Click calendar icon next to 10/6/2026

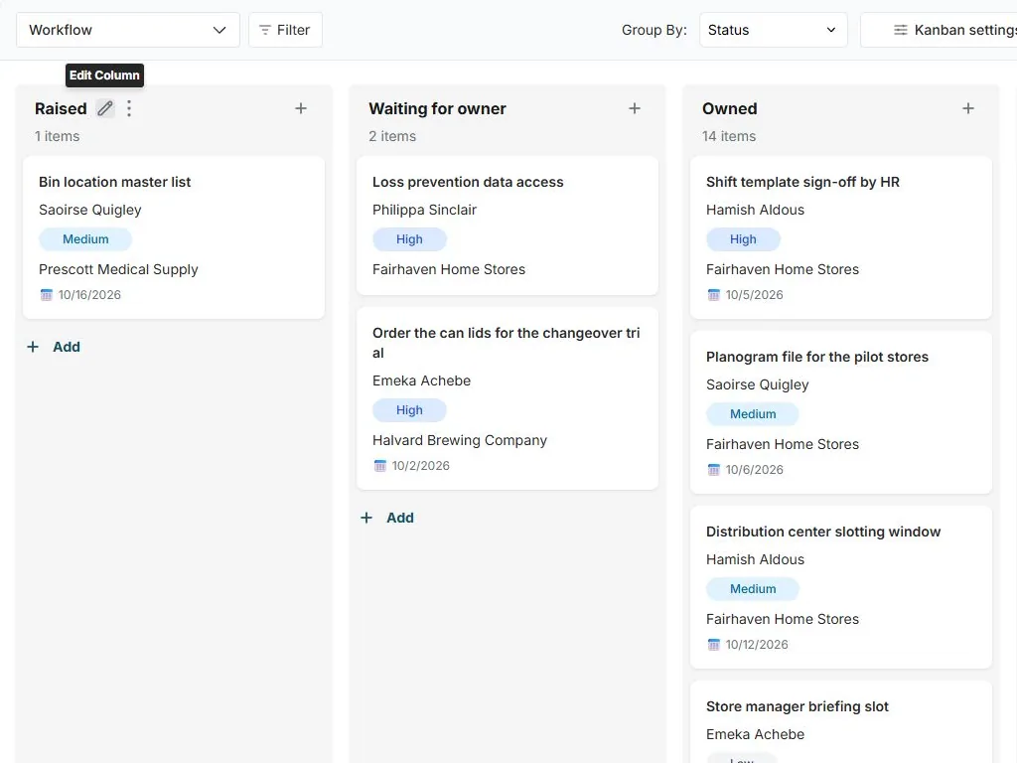pos(713,470)
